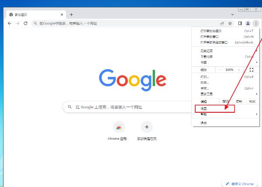The height and width of the screenshot is (187, 262).
Task: Select 退出 to quit Chrome
Action: tap(226, 123)
